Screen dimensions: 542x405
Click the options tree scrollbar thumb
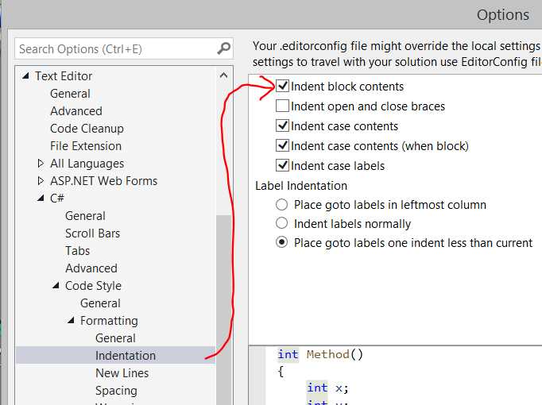pyautogui.click(x=223, y=309)
